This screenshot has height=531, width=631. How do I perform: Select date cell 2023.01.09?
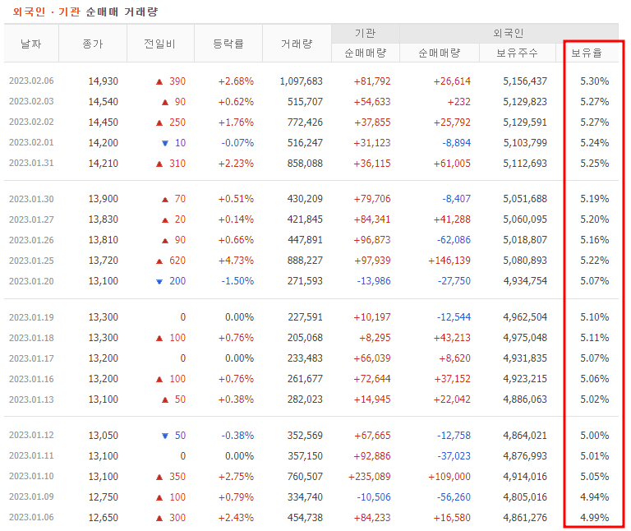(31, 496)
